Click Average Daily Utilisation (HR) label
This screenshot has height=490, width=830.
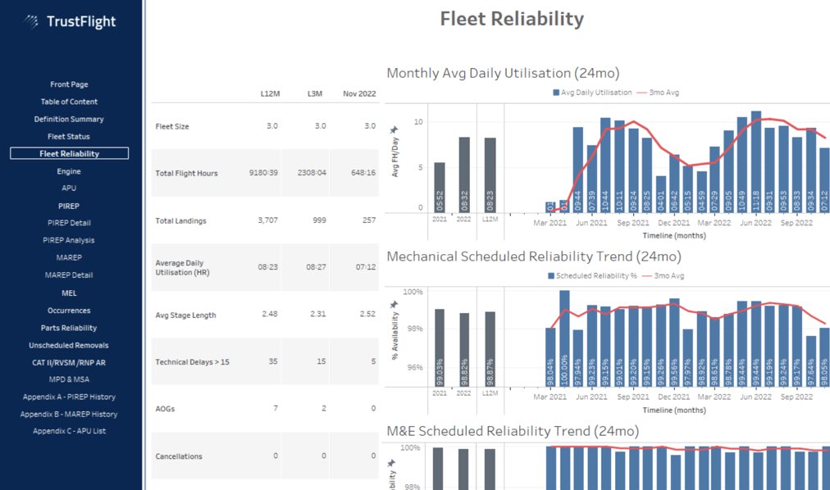[182, 267]
